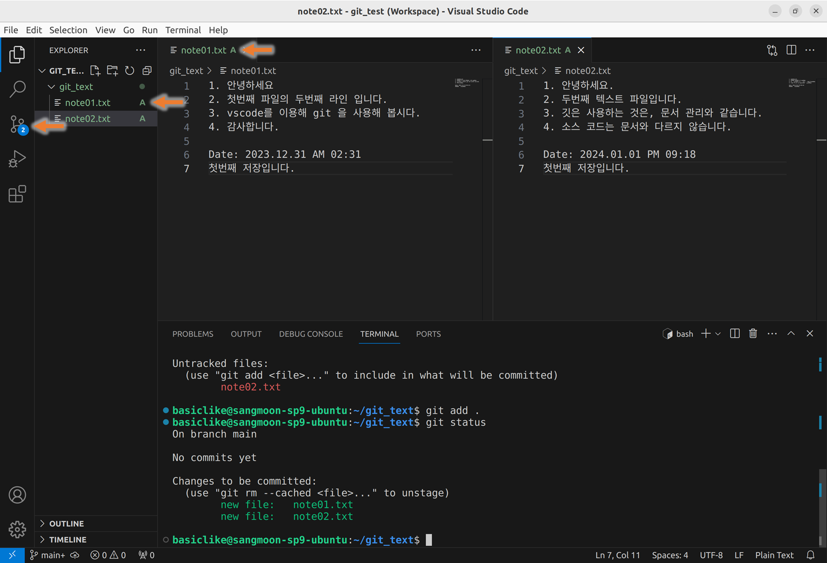Screen dimensions: 827x563
Task: Click the bash terminal label
Action: (x=678, y=334)
